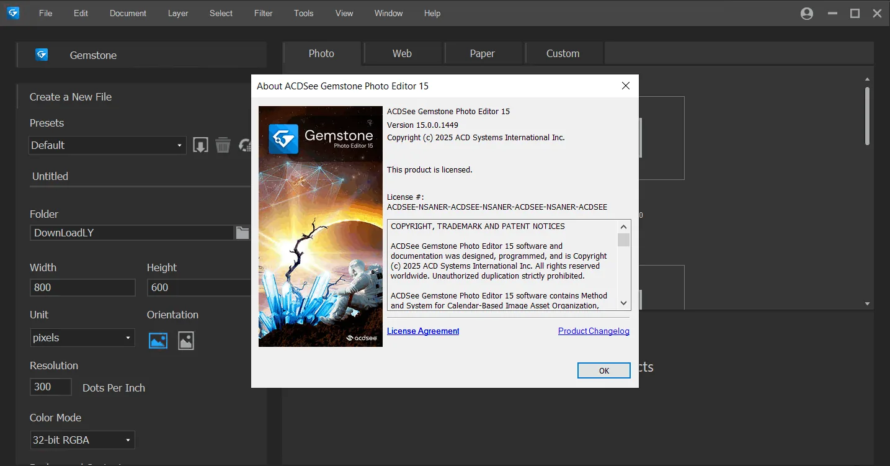Click the main panel vertical scrollbar thumb
The height and width of the screenshot is (466, 890).
pyautogui.click(x=867, y=116)
